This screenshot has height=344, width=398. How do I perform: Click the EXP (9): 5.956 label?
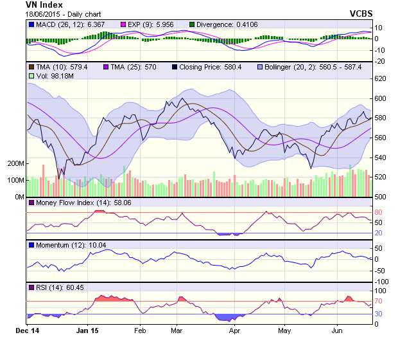pos(150,24)
